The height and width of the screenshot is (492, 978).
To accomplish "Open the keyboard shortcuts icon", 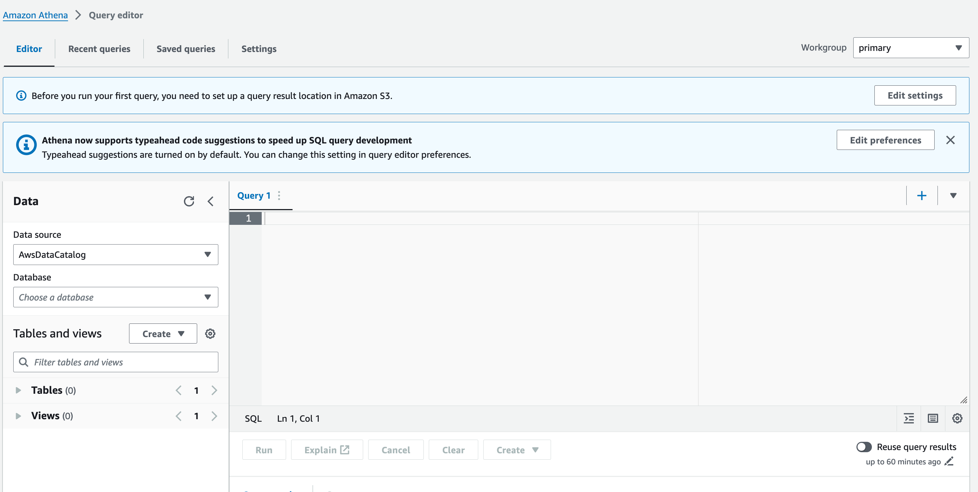I will coord(933,418).
